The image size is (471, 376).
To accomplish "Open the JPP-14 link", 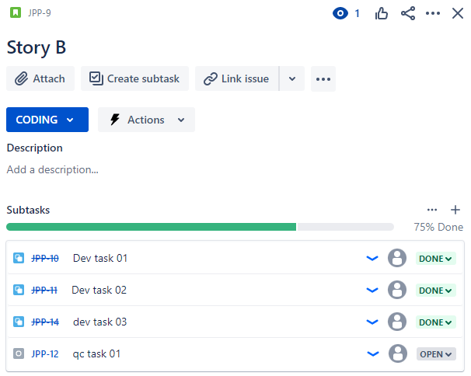I will click(x=45, y=322).
